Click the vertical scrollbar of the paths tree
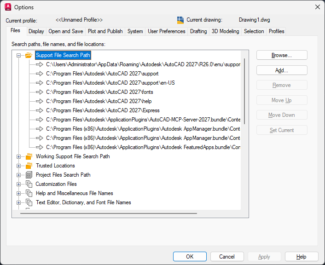 [244, 91]
